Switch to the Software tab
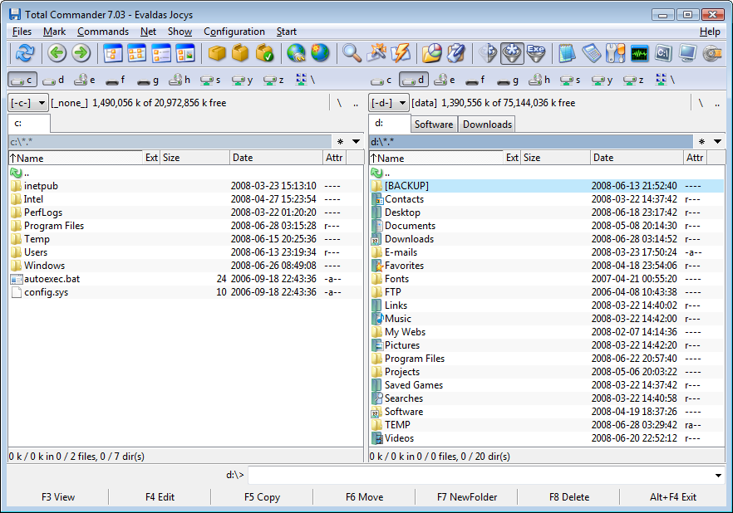The height and width of the screenshot is (513, 733). click(x=434, y=125)
